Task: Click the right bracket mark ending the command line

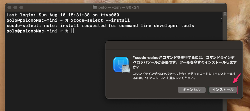Action: (x=222, y=20)
